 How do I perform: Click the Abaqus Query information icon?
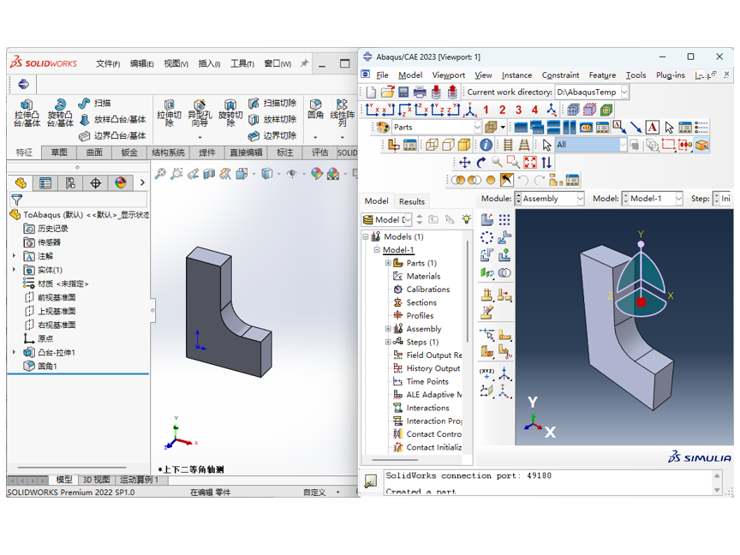(x=486, y=145)
